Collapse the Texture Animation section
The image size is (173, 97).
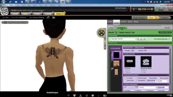pyautogui.click(x=168, y=84)
